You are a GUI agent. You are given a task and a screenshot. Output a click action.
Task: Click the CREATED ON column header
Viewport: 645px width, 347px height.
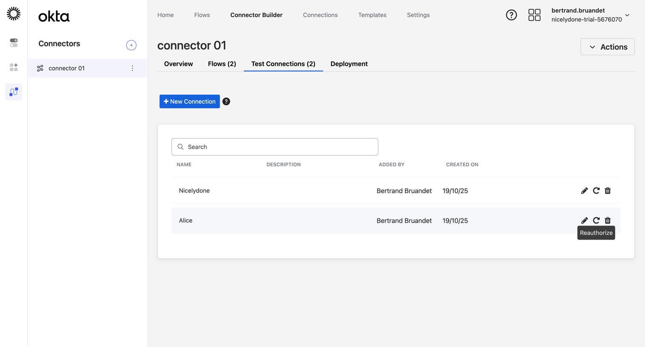[x=462, y=165]
